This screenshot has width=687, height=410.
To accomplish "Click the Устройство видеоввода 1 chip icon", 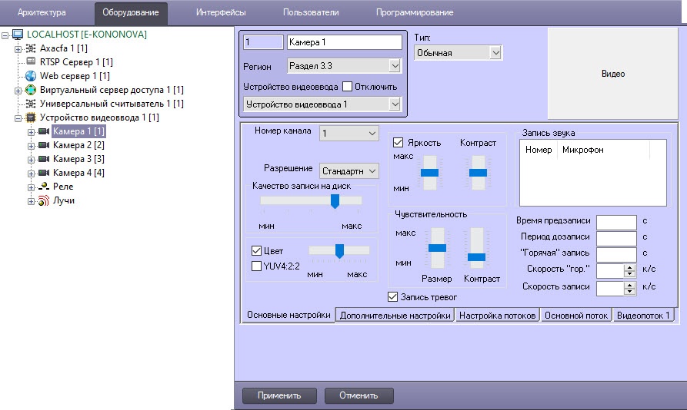I will pyautogui.click(x=31, y=117).
